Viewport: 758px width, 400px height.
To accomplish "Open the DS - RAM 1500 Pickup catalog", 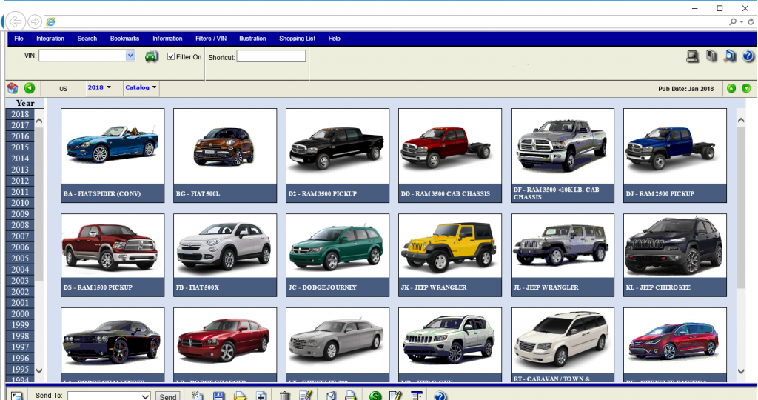I will click(x=113, y=255).
